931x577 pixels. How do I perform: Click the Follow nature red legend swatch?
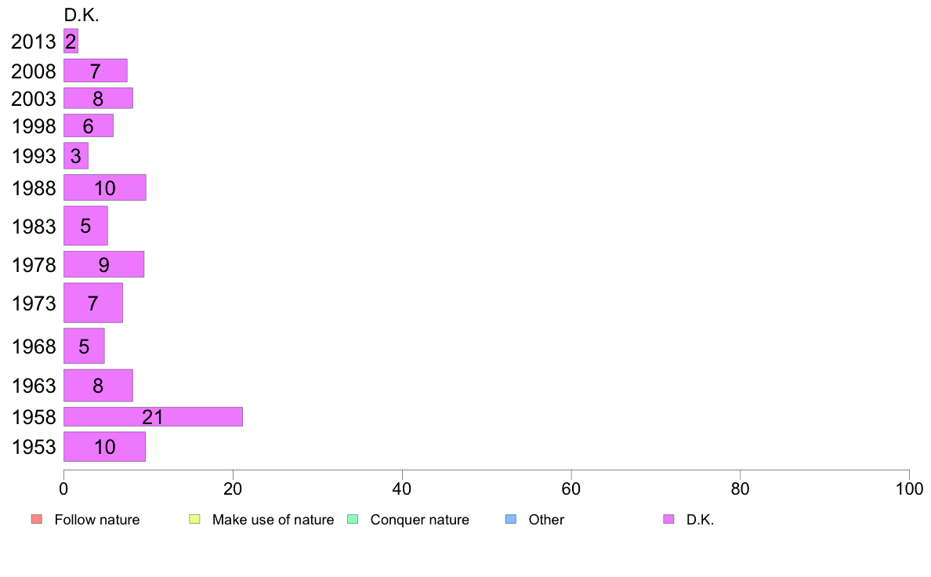(37, 519)
